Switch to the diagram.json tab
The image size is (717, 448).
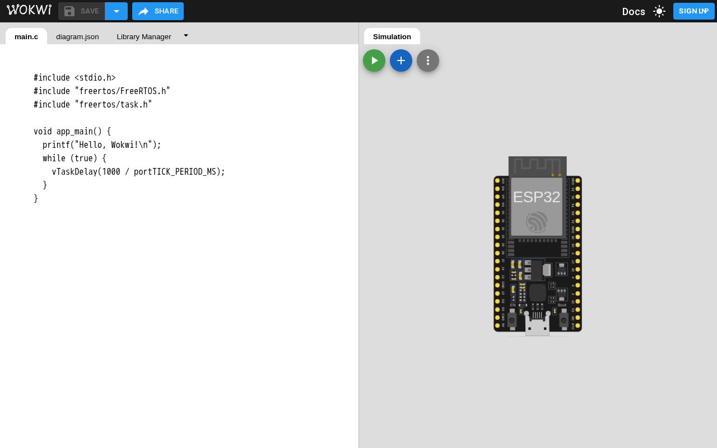pyautogui.click(x=77, y=36)
